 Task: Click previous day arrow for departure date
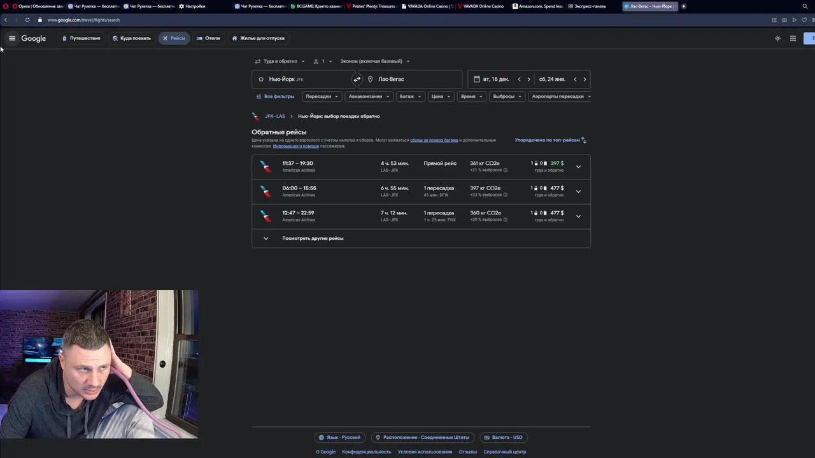point(519,80)
